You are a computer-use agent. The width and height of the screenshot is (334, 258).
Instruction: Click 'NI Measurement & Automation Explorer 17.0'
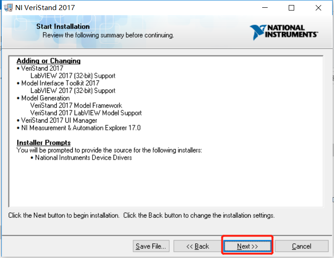[x=81, y=128]
